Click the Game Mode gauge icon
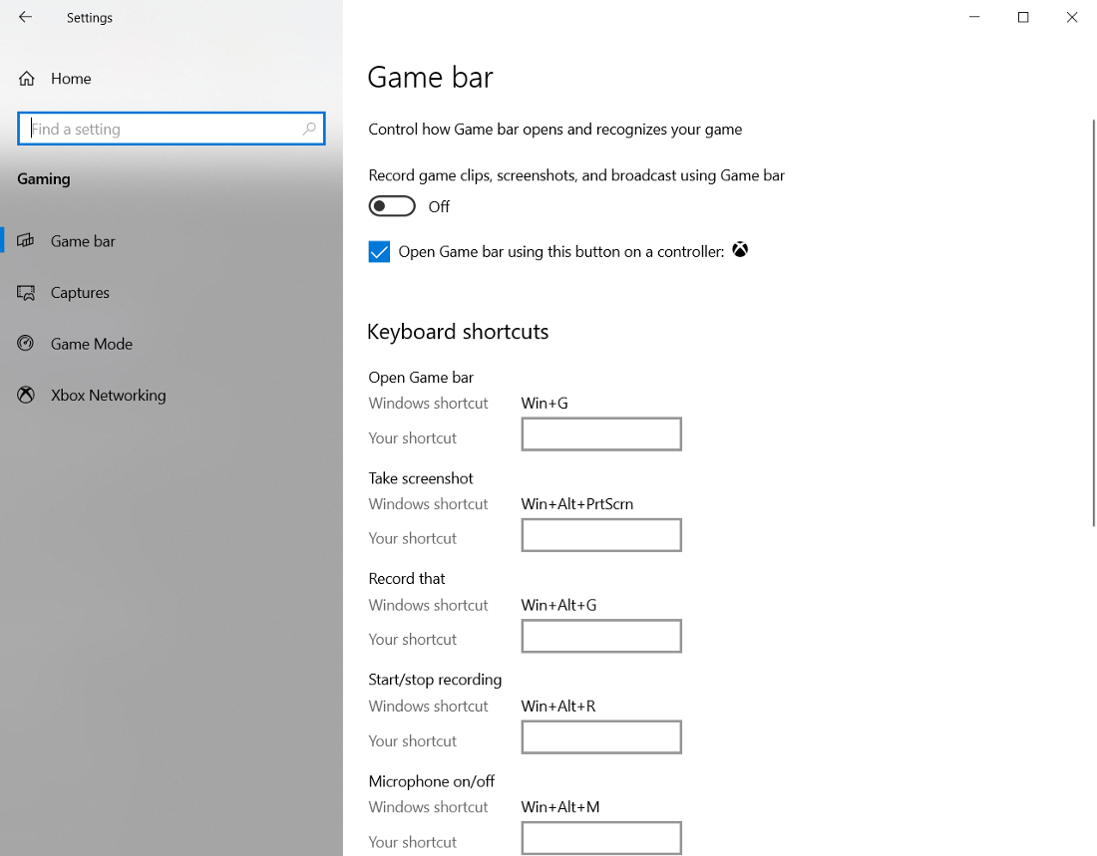The image size is (1097, 856). click(x=25, y=344)
